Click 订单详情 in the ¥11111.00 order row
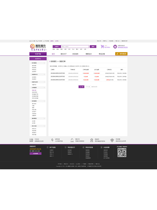 tap(124, 80)
